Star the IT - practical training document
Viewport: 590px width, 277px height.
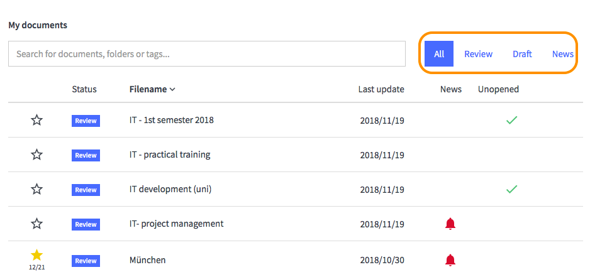click(36, 155)
